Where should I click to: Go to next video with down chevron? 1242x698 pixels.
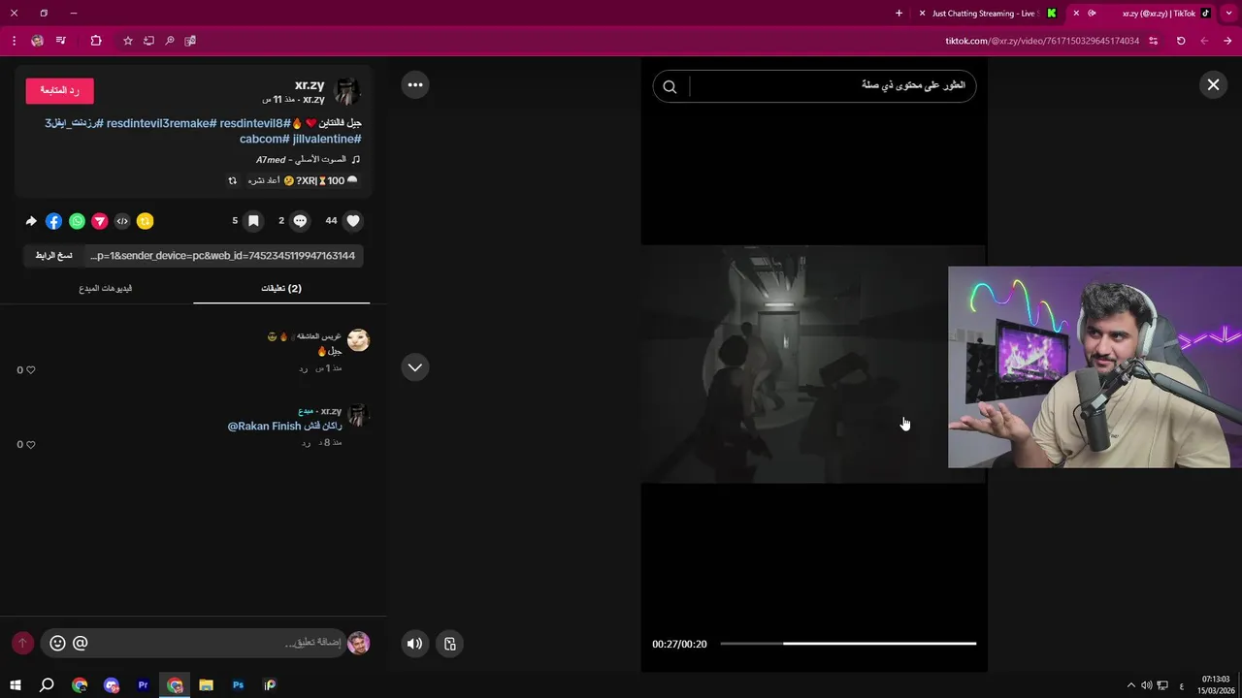[x=415, y=367]
